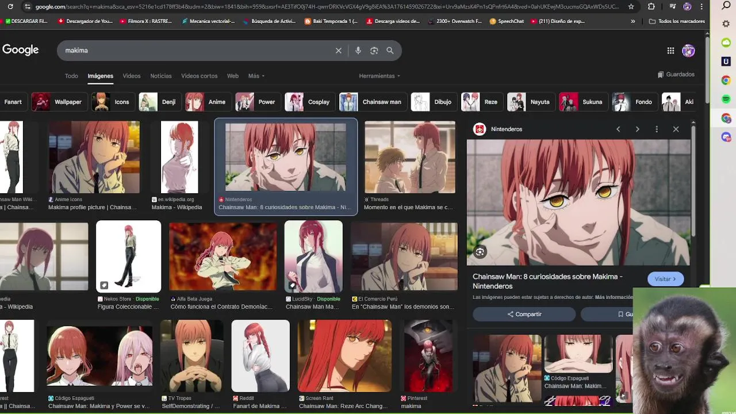Reload the page with the browser refresh icon
This screenshot has height=414, width=736.
[10, 6]
